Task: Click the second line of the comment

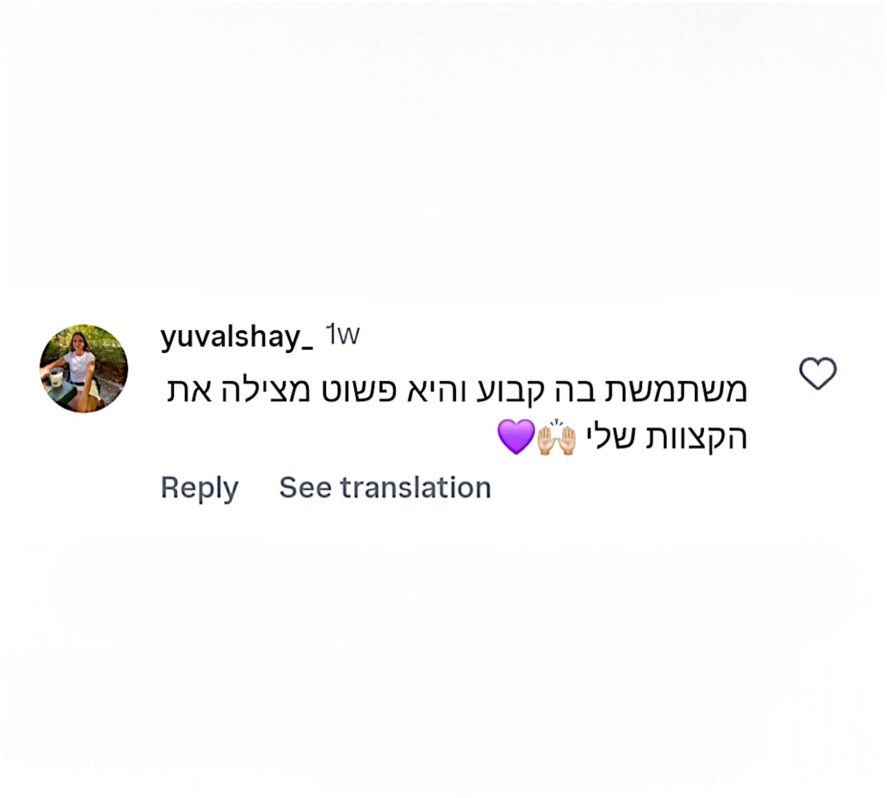Action: (x=622, y=438)
